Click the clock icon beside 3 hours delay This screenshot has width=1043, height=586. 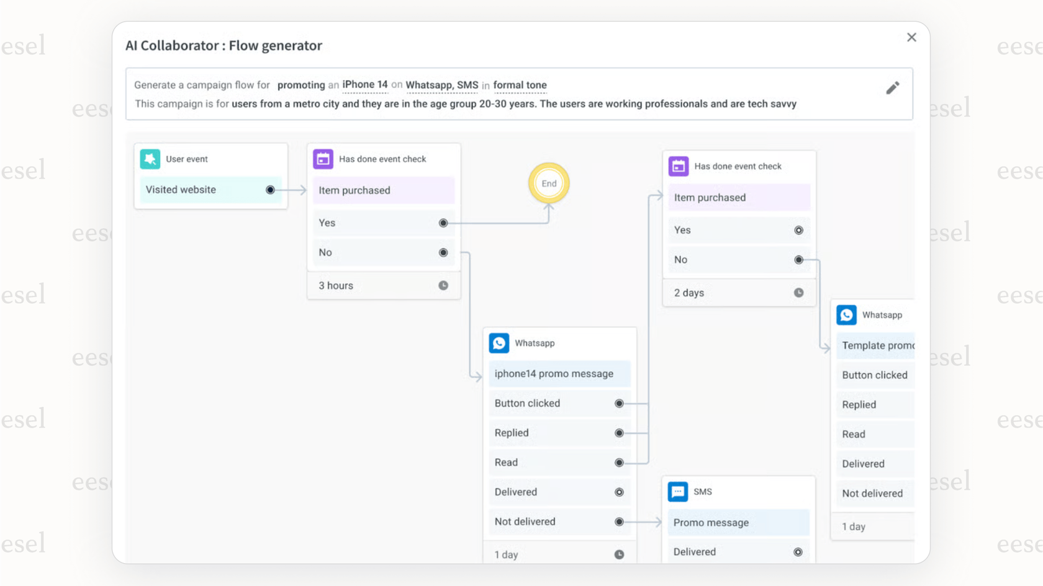coord(443,285)
